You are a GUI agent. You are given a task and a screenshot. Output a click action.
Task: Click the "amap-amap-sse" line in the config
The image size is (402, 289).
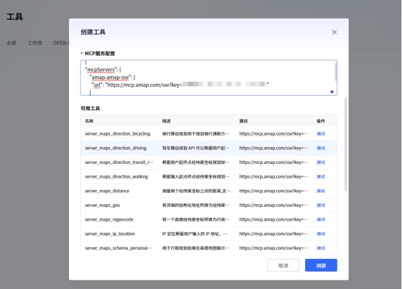click(x=113, y=77)
